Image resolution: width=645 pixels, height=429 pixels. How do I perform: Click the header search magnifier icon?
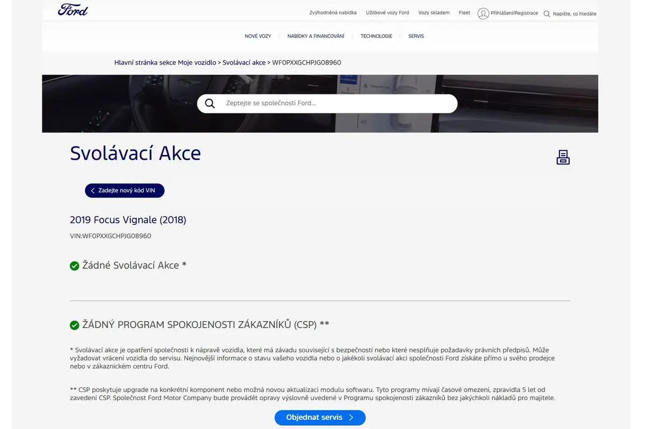click(x=547, y=13)
